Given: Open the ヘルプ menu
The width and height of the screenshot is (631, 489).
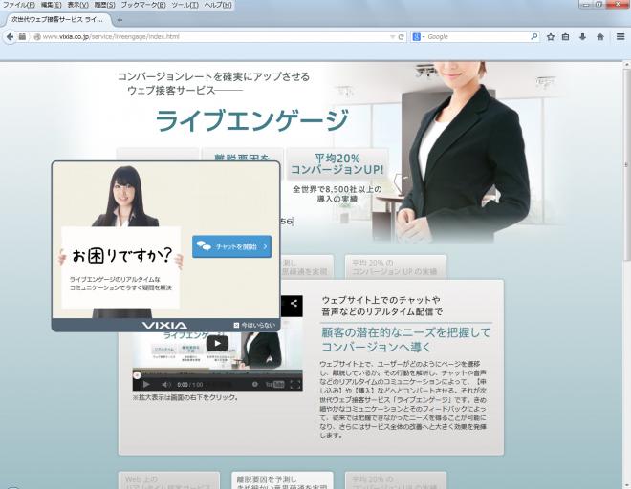Looking at the screenshot, I should tap(218, 5).
